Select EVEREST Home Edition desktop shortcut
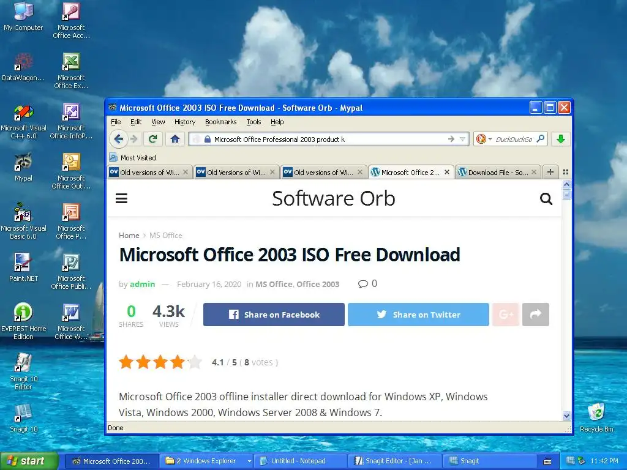 tap(23, 322)
